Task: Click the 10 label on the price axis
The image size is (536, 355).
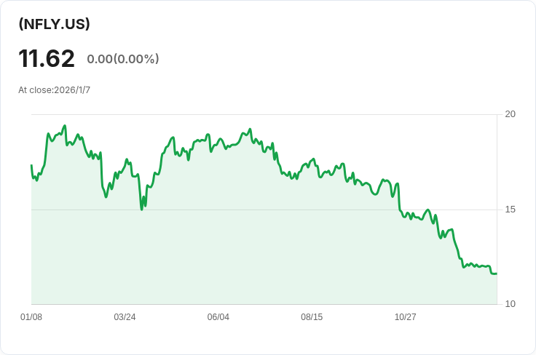Action: tap(510, 304)
